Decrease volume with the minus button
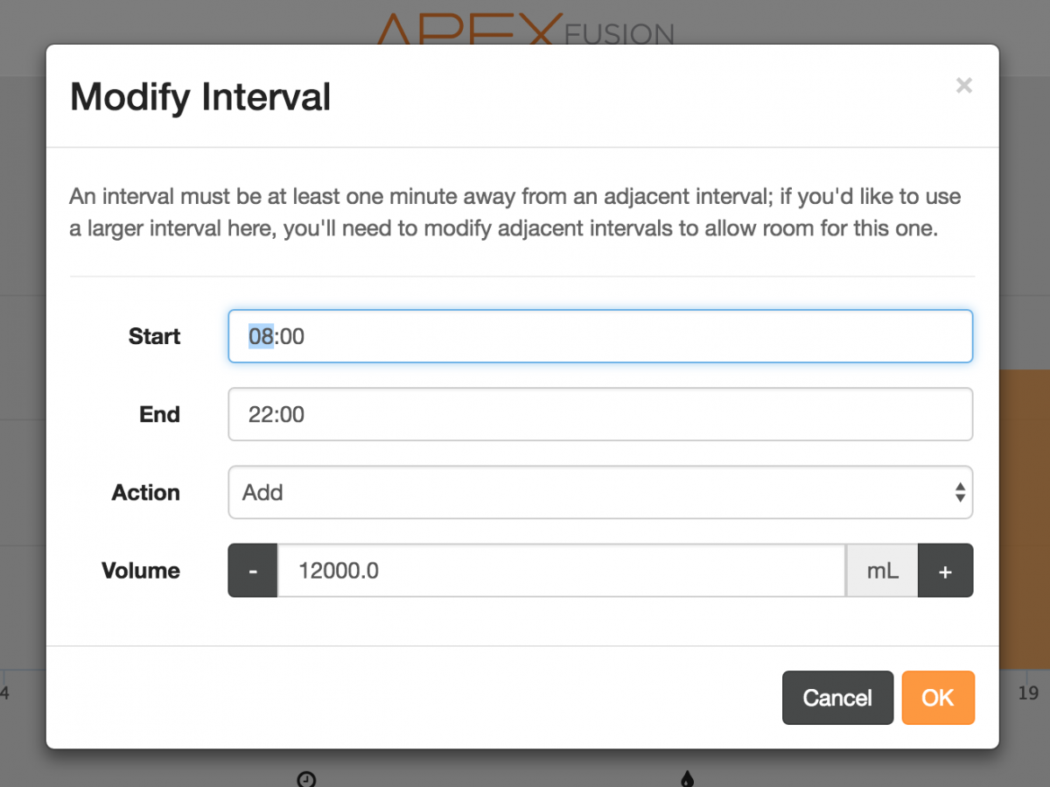 253,571
